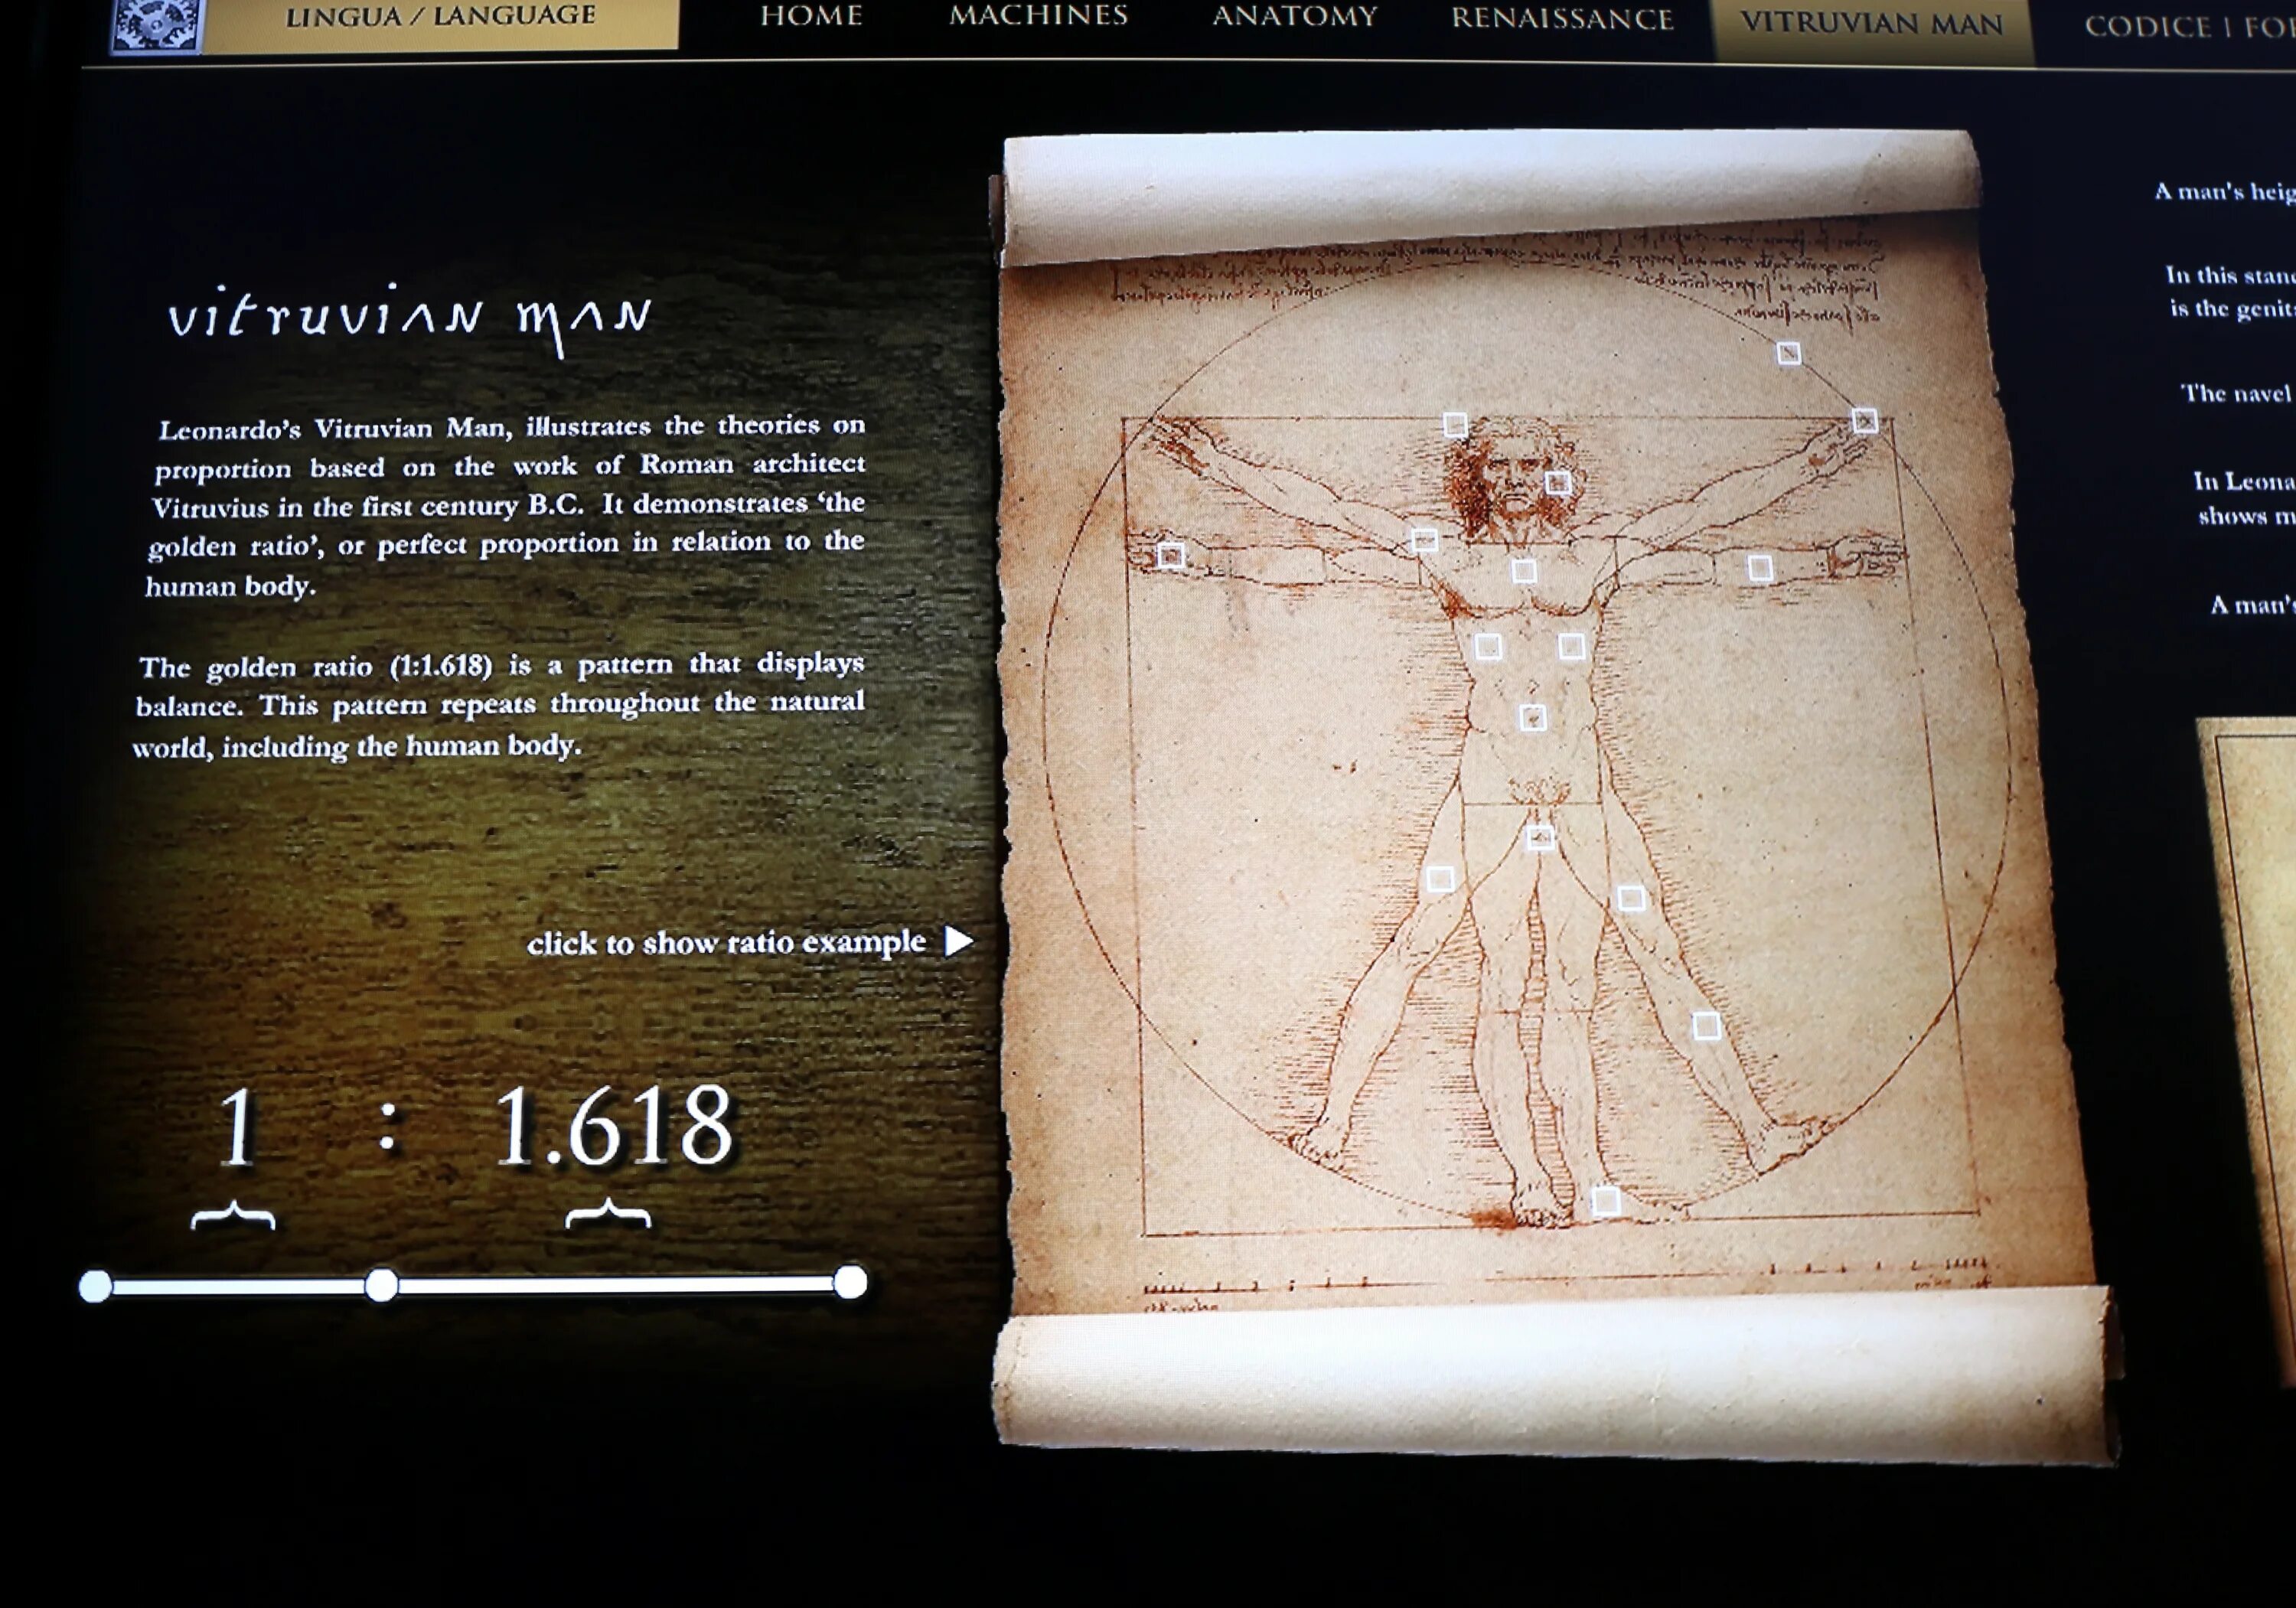Viewport: 2296px width, 1608px height.
Task: Click the hotspot square at bottom foot
Action: tap(1605, 1200)
